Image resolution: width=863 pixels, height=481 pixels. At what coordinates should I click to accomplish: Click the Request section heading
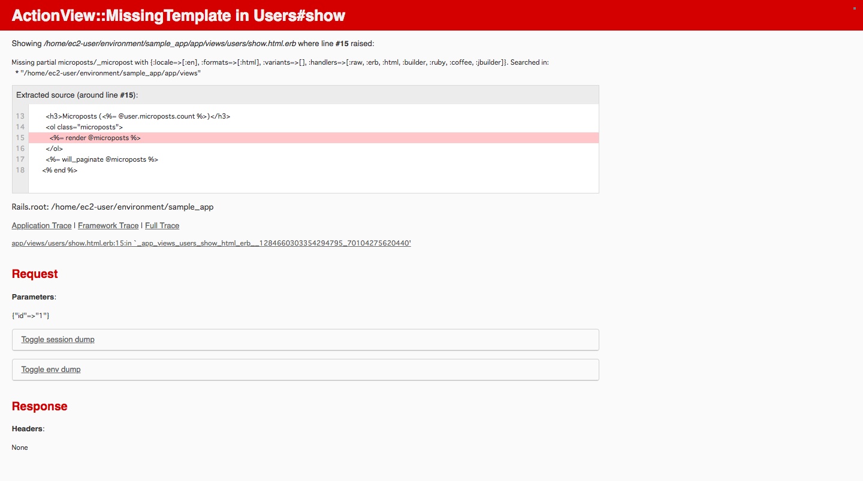point(34,274)
